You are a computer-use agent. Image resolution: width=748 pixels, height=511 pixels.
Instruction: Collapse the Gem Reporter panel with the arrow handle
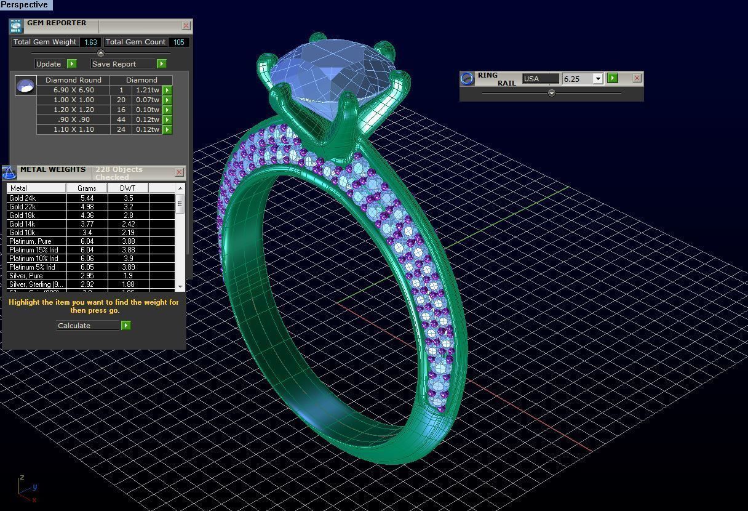pyautogui.click(x=101, y=53)
